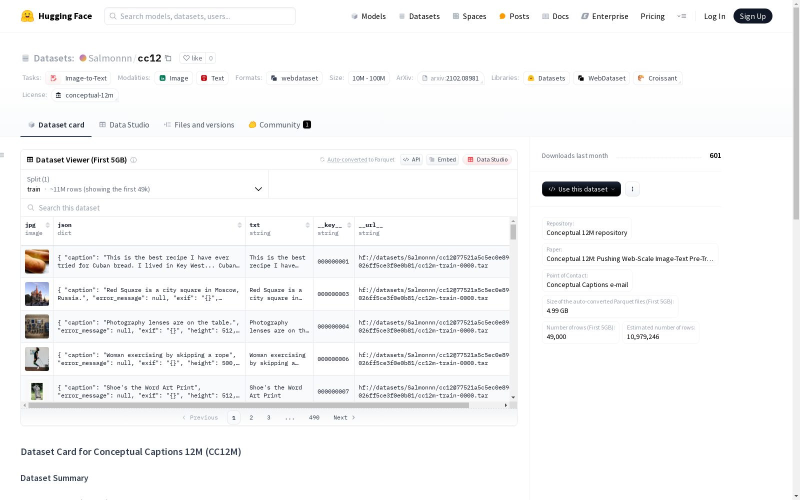Click the Log In link
This screenshot has height=500, width=800.
coord(714,16)
